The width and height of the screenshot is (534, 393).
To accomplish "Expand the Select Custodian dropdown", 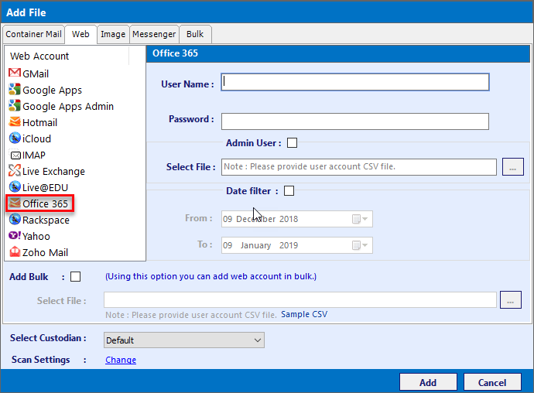I will pyautogui.click(x=184, y=340).
